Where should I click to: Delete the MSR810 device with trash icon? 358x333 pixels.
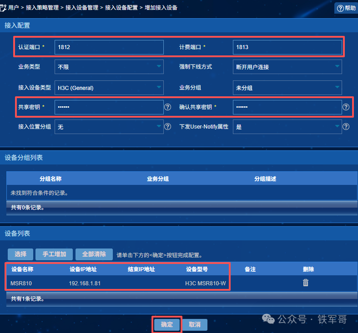(306, 283)
